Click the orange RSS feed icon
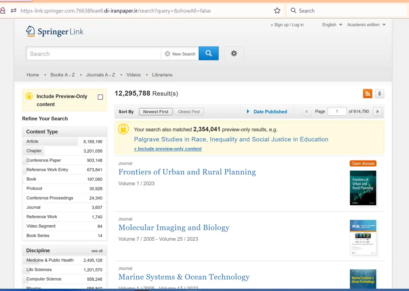This screenshot has height=291, width=409. (x=367, y=94)
